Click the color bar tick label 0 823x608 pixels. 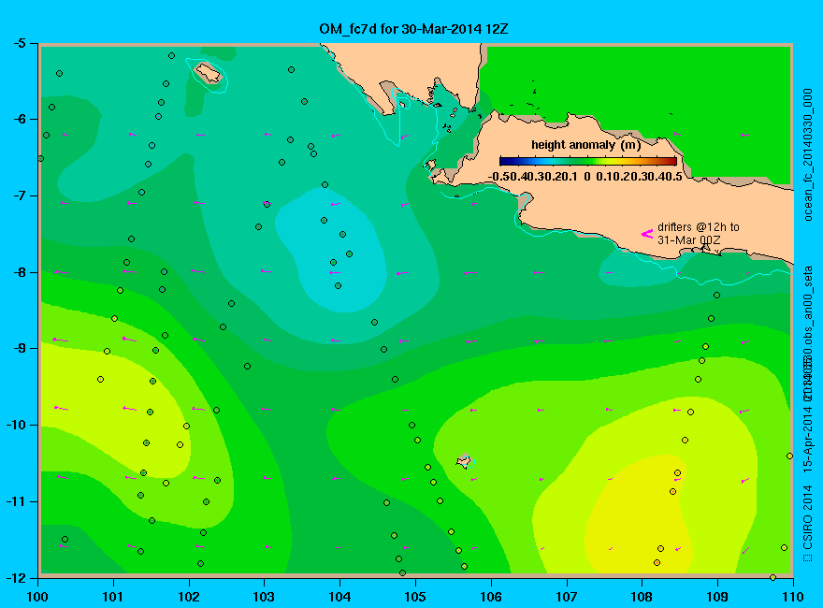click(586, 177)
